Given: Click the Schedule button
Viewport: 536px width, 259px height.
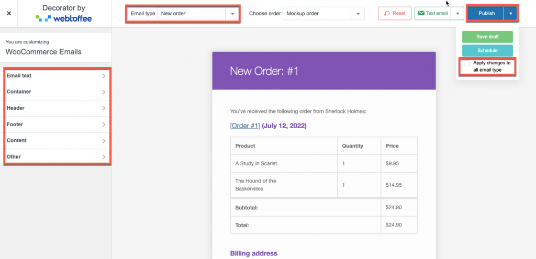Looking at the screenshot, I should click(487, 51).
